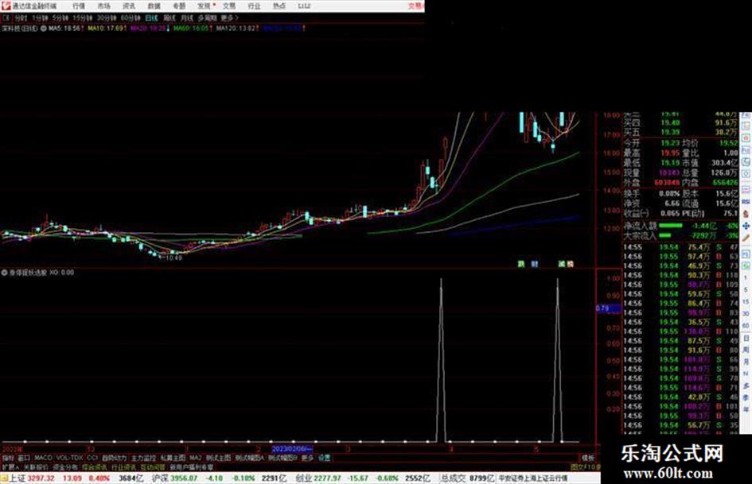Select the 周线 weekly period tab
This screenshot has height=484, width=752.
[169, 17]
